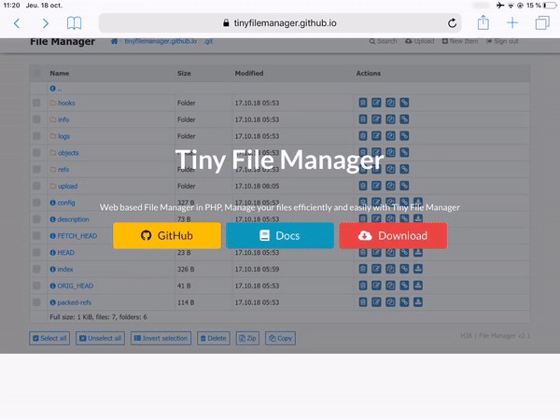Download the ORIG_HEAD file
The width and height of the screenshot is (560, 420).
[x=418, y=286]
